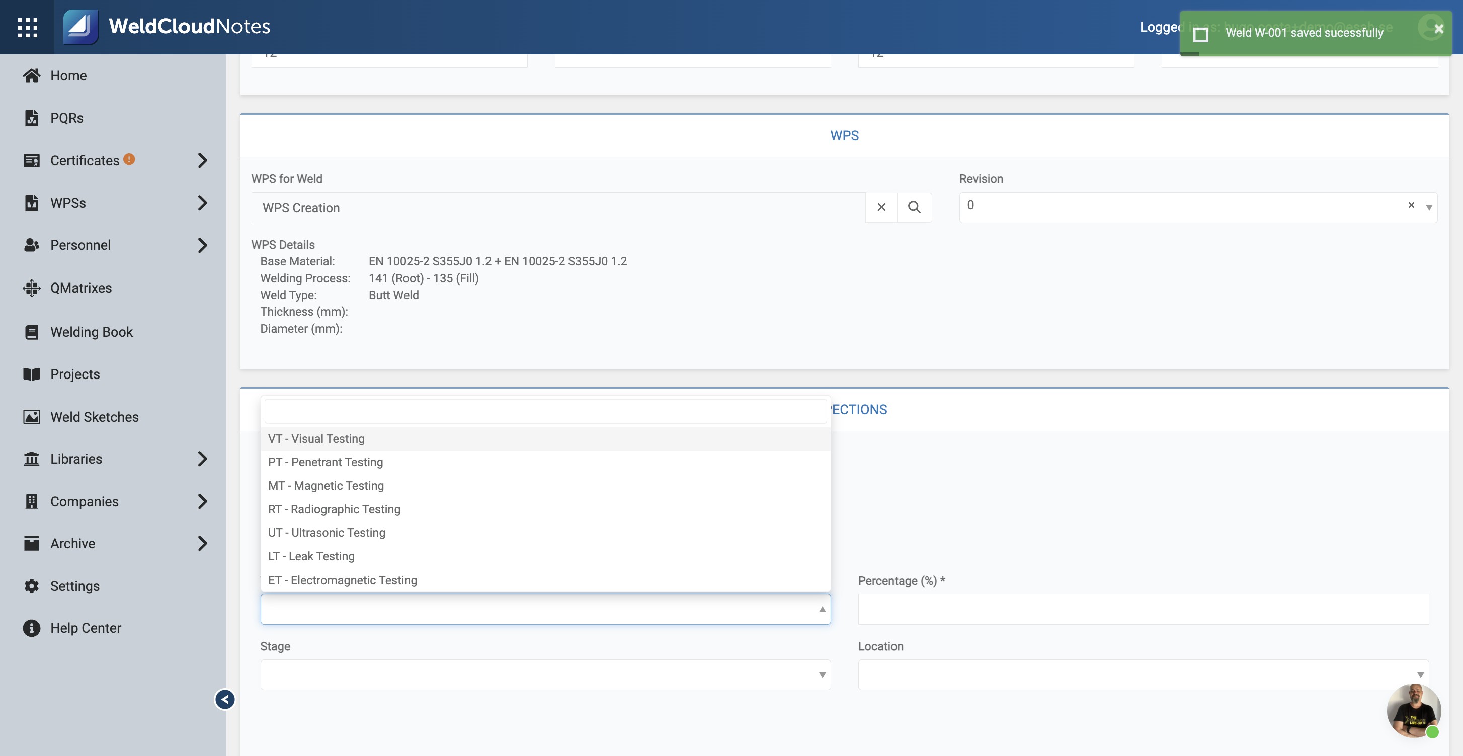Click the Help Center info icon
Screen dimensions: 1463x756
[x=32, y=628]
